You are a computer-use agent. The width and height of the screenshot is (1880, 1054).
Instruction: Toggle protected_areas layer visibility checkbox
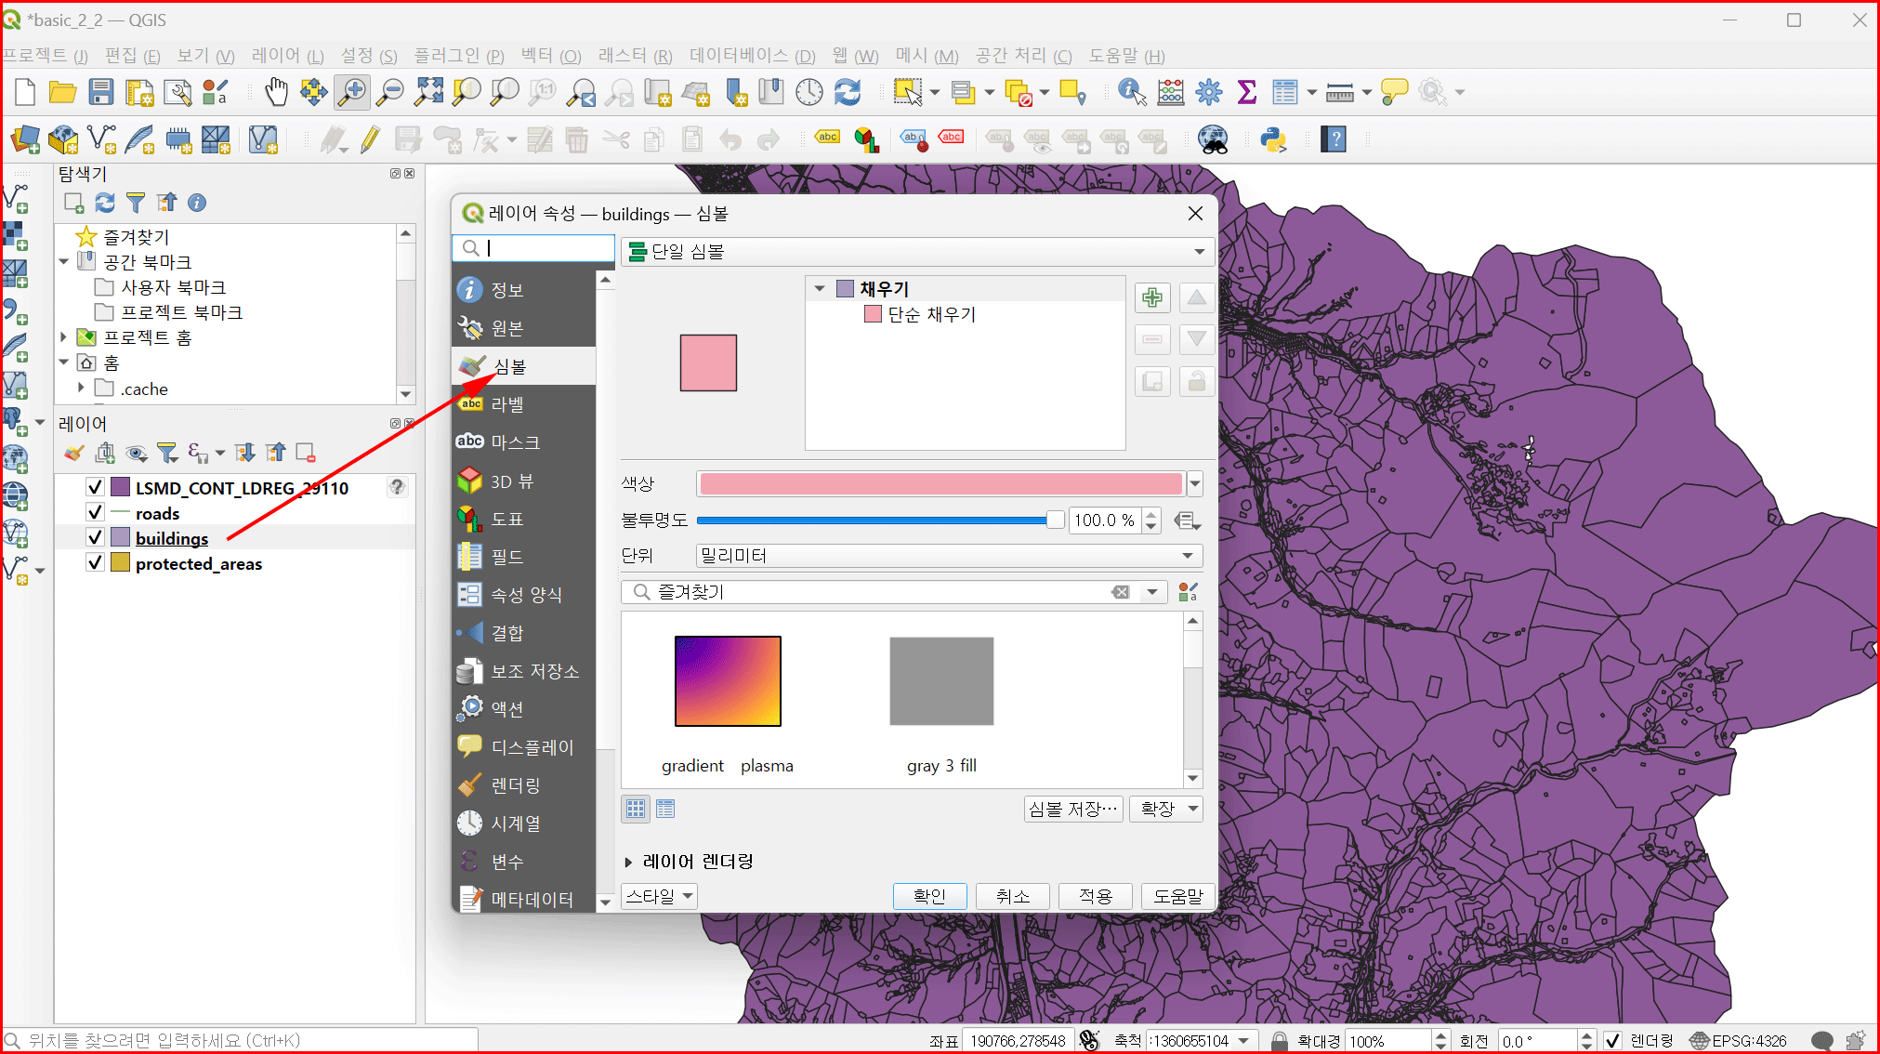[x=95, y=563]
